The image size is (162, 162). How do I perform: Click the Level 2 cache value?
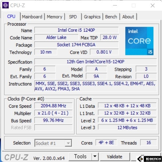coord(127,120)
